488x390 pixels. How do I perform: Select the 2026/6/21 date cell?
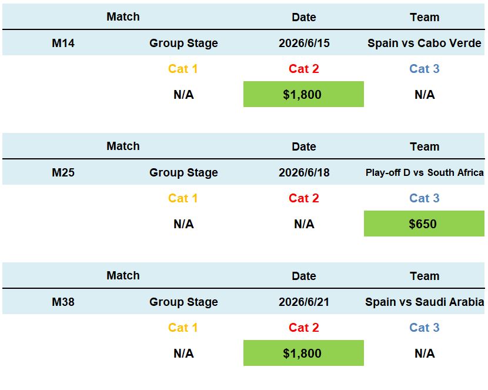point(304,302)
